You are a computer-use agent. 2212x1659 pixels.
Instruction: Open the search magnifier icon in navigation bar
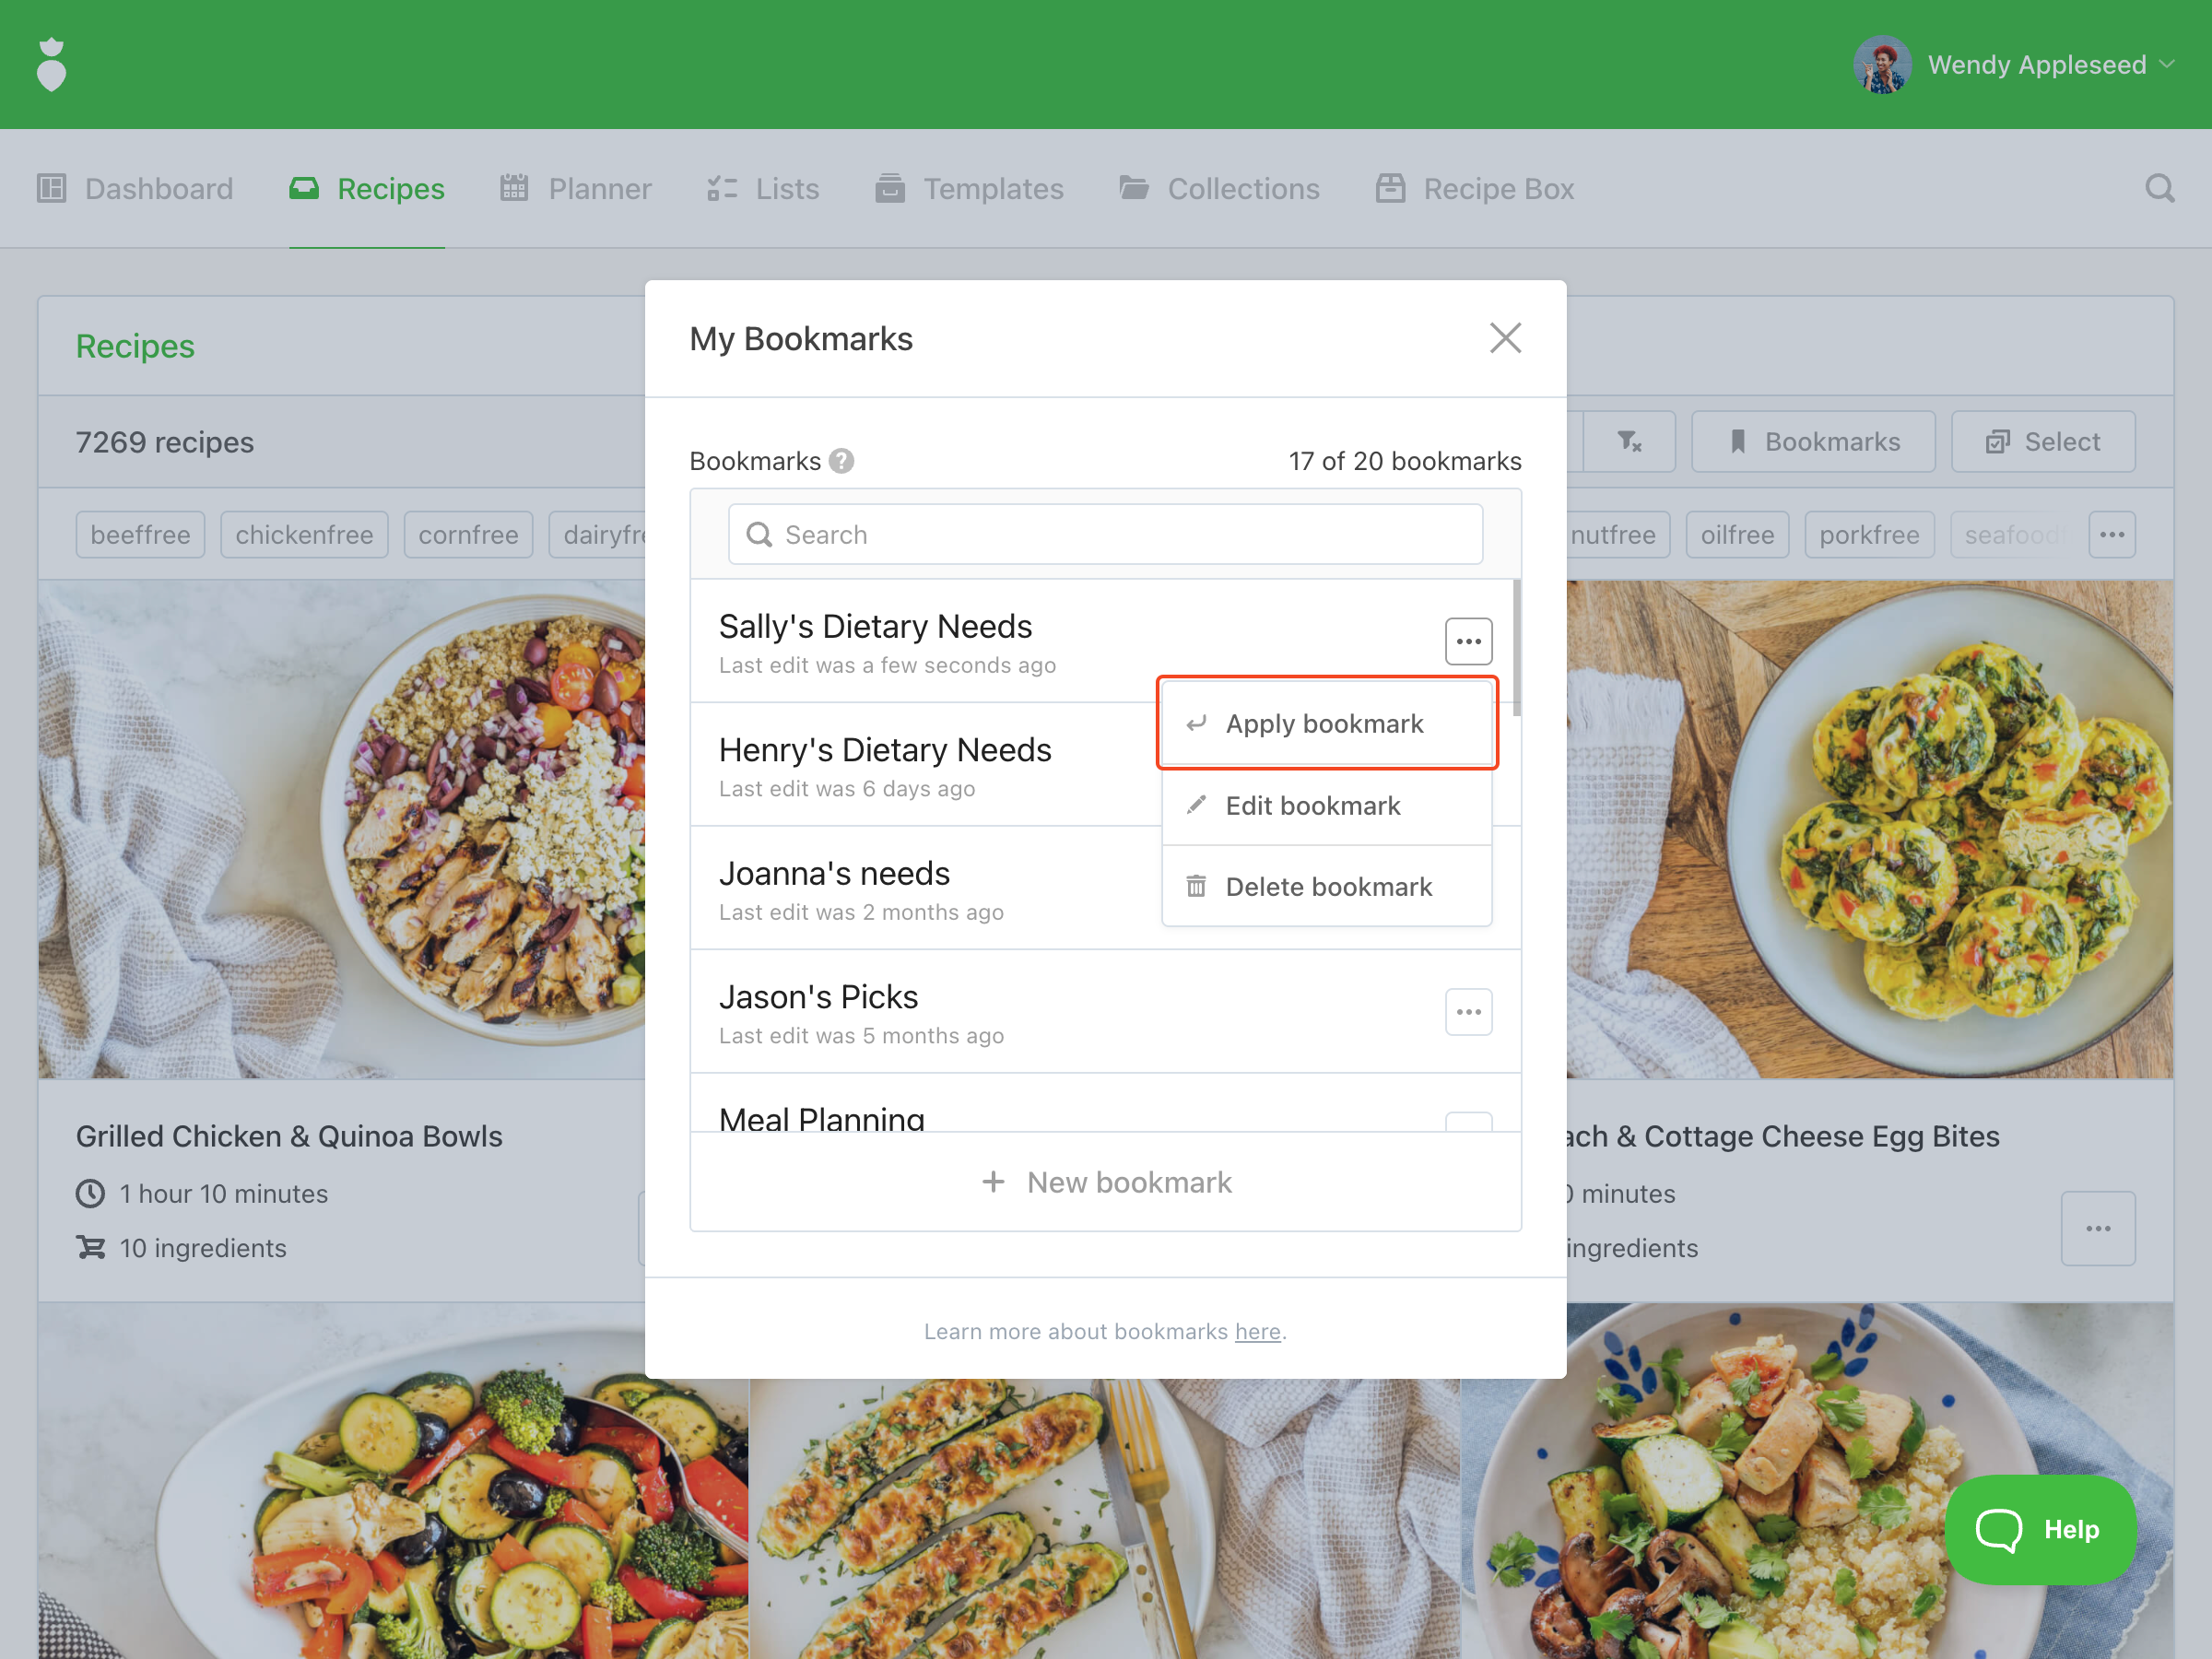pos(2159,188)
